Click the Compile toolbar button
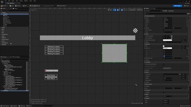The image size is (191, 107). 4,6
